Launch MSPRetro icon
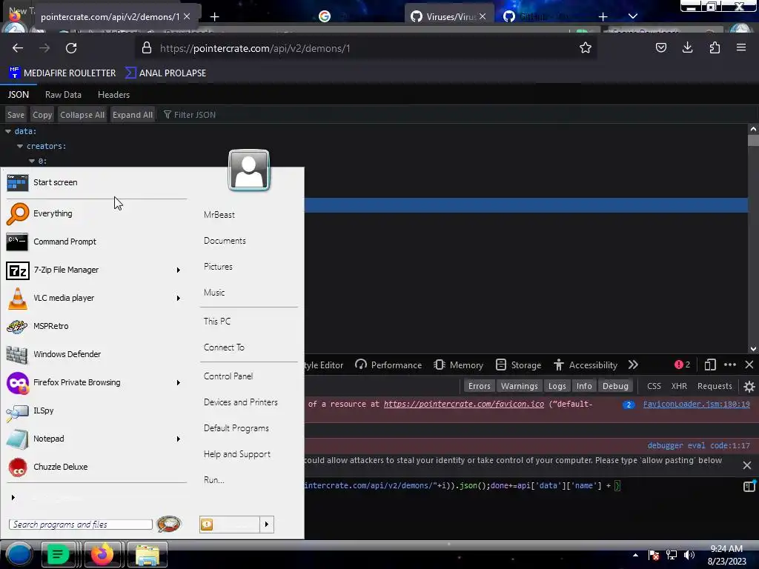 [17, 327]
